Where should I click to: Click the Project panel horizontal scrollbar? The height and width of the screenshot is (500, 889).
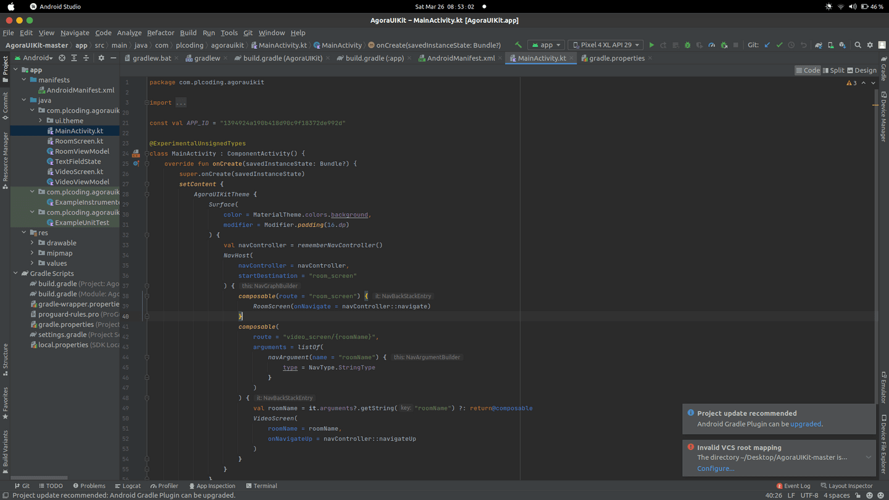pos(39,478)
